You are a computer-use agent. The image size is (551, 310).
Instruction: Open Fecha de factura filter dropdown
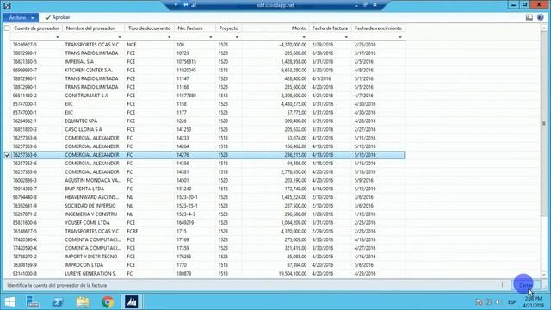click(346, 37)
